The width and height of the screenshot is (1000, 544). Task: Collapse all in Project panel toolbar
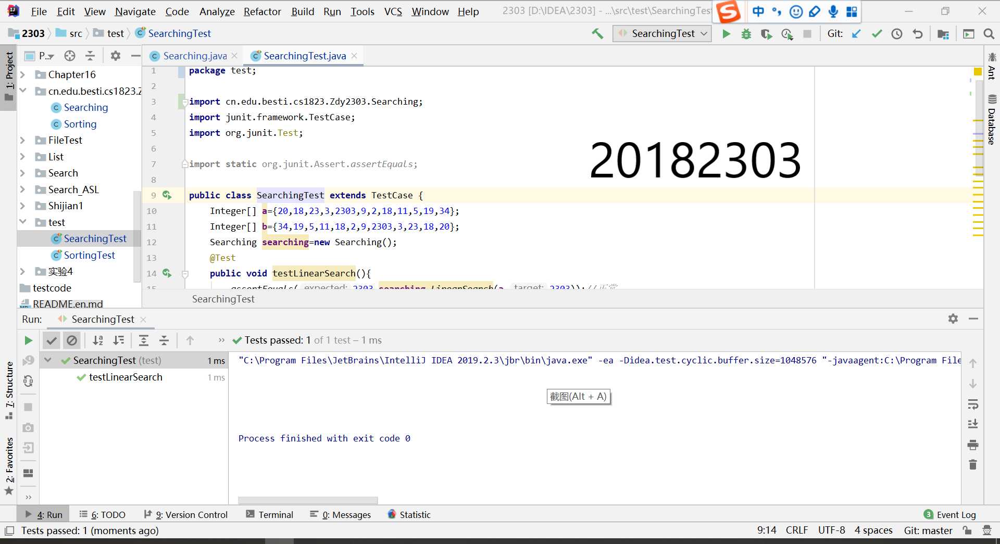click(90, 56)
